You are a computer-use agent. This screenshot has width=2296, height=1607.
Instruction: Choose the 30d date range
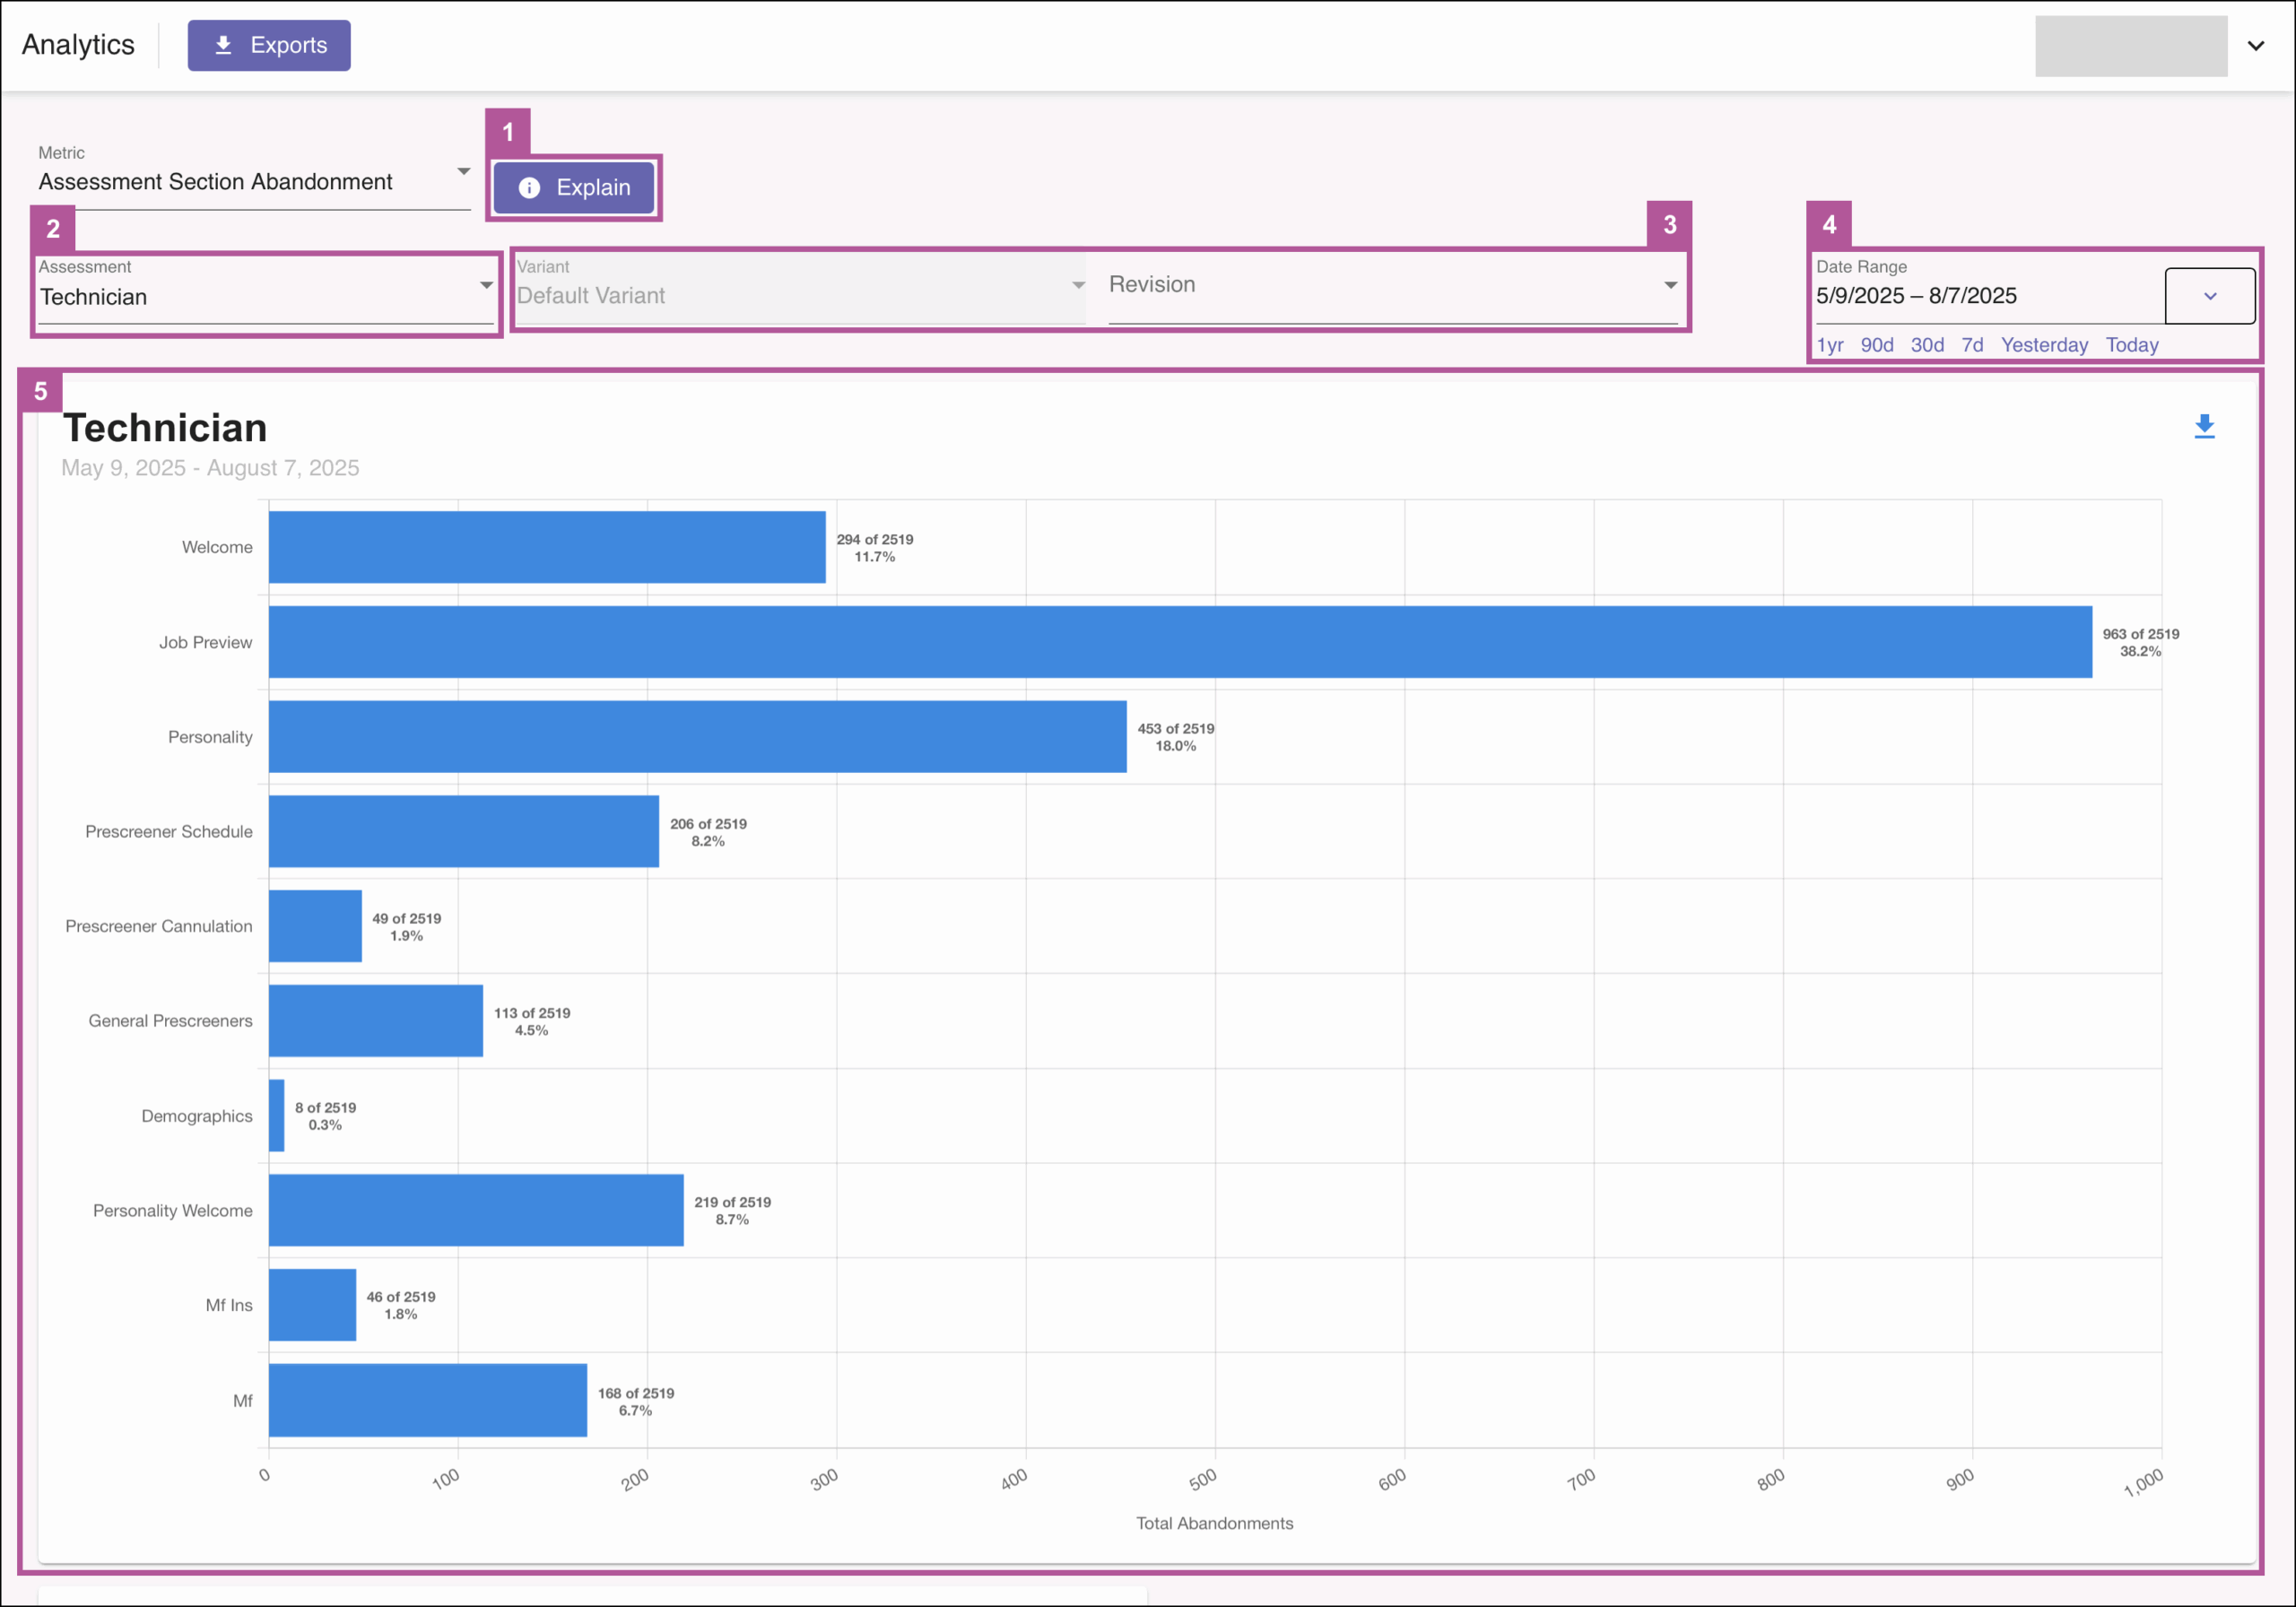pyautogui.click(x=1927, y=345)
